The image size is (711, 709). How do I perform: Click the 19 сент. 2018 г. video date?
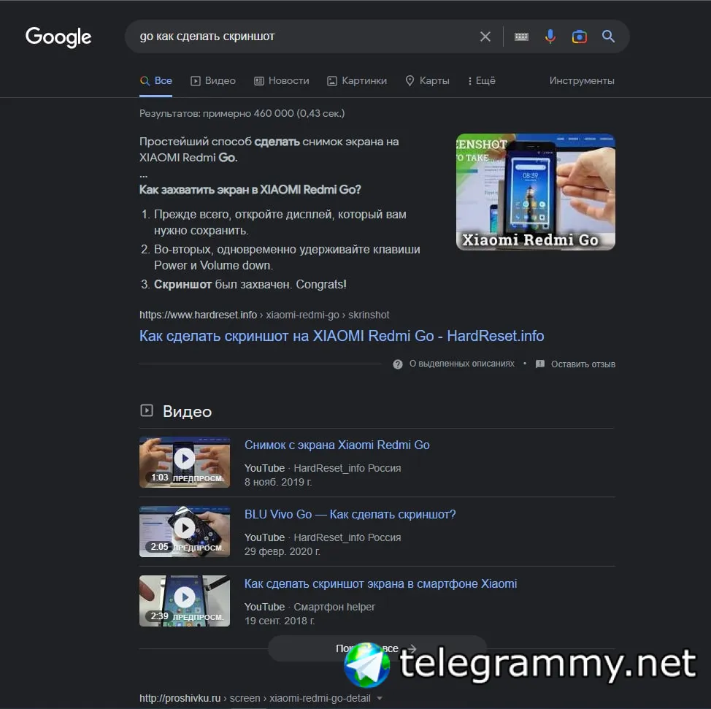click(280, 621)
